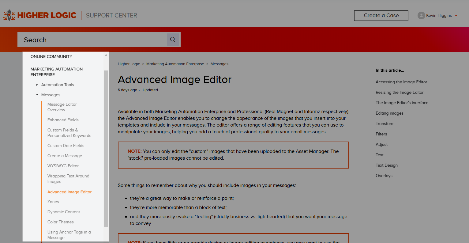Click the Higher Logic breadcrumb link
The image size is (469, 243).
[x=129, y=64]
